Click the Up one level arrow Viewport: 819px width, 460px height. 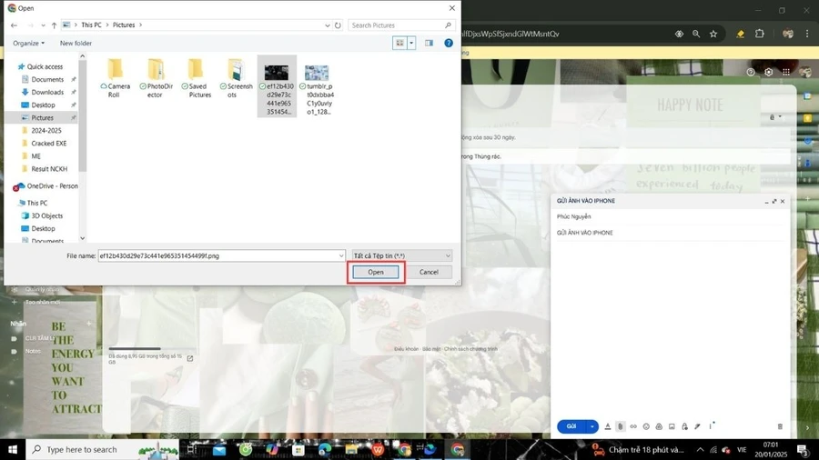[x=54, y=25]
